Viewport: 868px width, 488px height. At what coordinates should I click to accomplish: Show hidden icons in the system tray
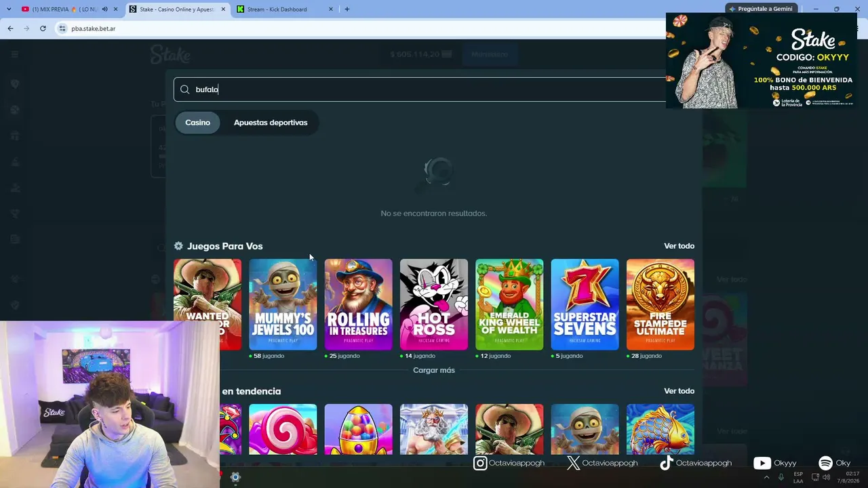767,477
